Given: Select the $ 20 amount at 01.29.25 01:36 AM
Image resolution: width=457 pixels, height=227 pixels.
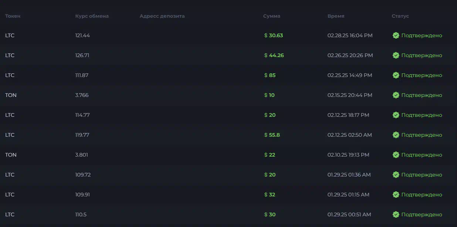Looking at the screenshot, I should pos(270,175).
